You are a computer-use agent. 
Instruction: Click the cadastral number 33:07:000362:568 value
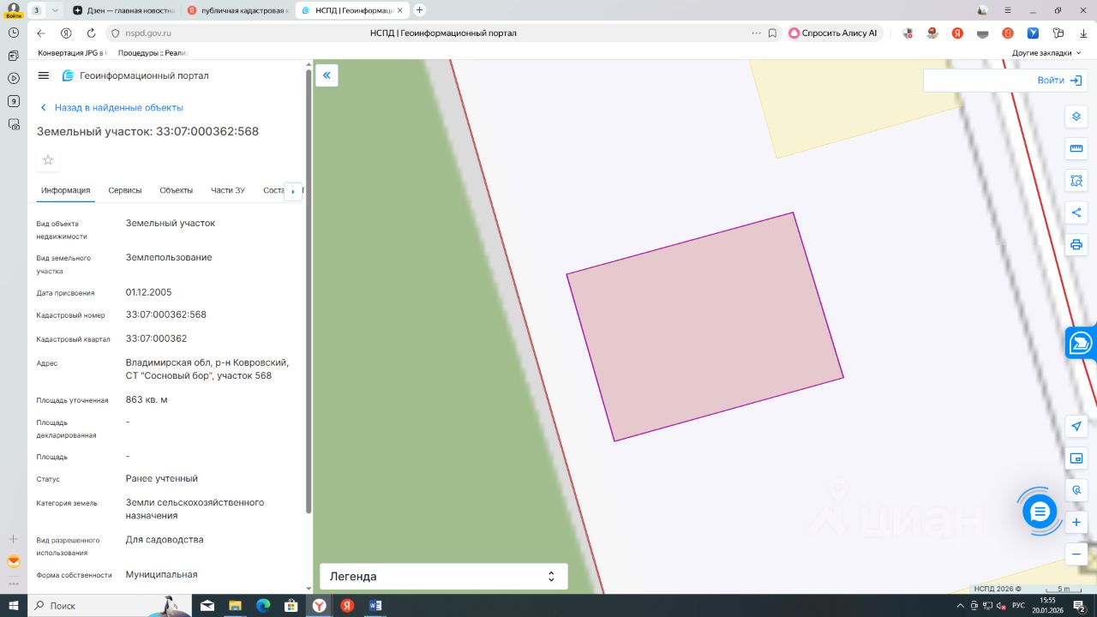pos(166,314)
